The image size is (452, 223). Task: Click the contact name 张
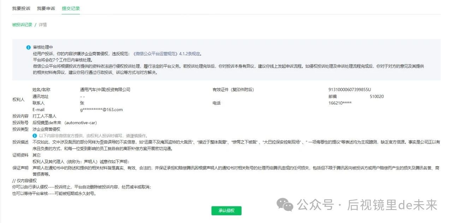(82, 103)
